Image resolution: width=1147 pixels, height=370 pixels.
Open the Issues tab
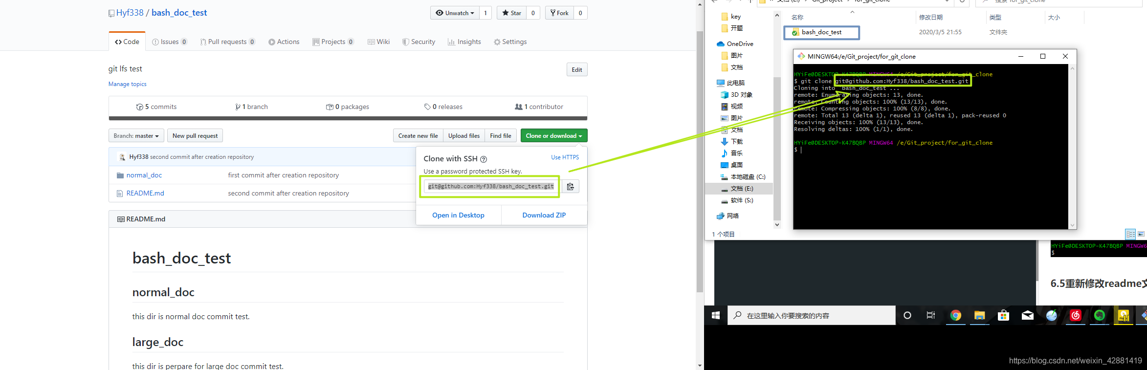[x=170, y=42]
